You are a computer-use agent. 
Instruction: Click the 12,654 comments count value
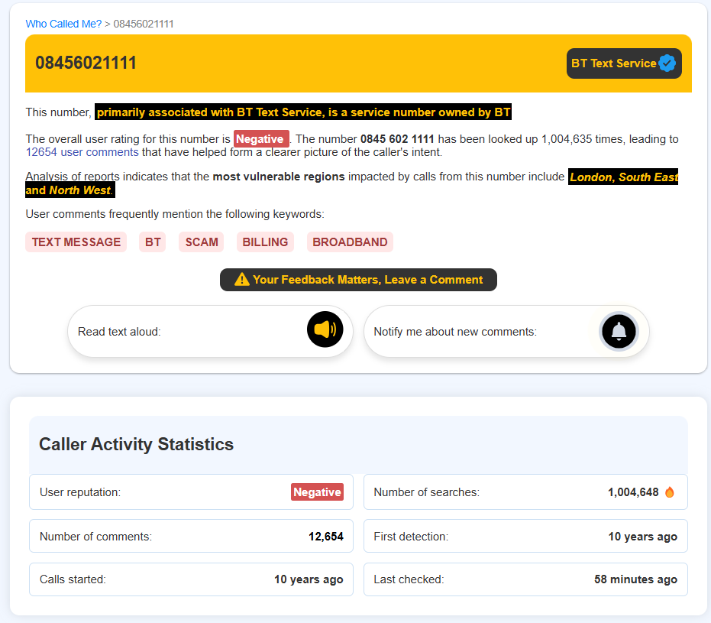pyautogui.click(x=325, y=537)
